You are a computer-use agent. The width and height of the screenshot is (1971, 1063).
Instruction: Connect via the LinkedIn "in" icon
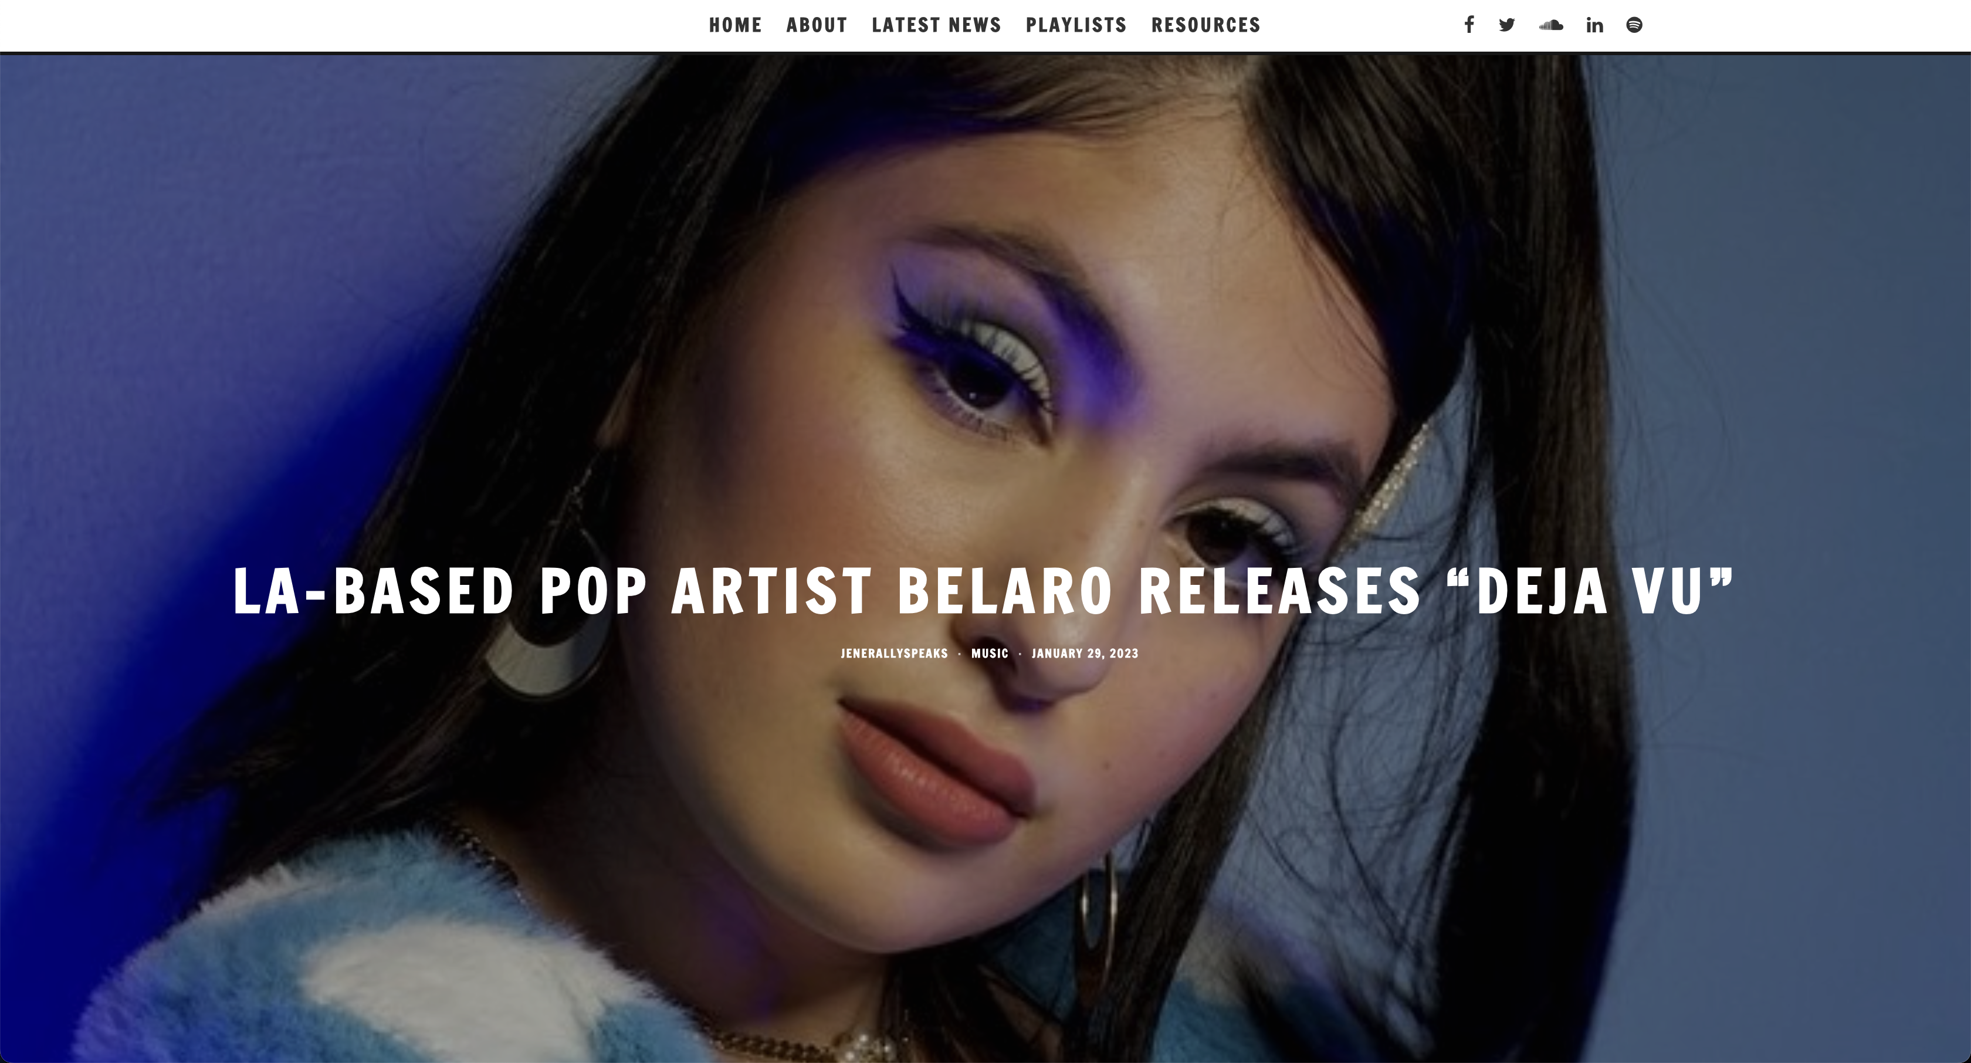[1594, 25]
